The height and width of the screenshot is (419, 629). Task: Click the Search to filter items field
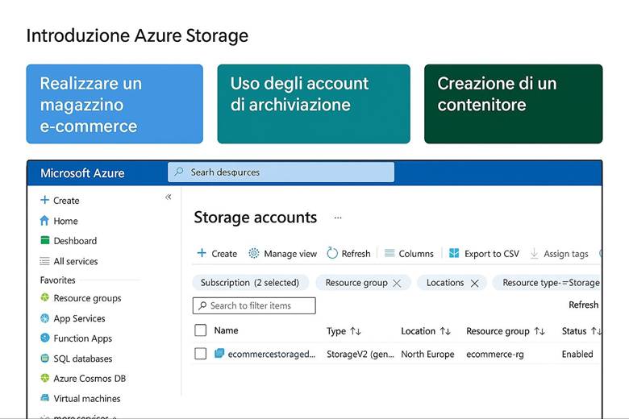254,305
